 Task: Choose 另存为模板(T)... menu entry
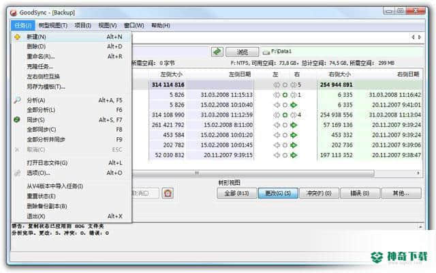tap(72, 87)
